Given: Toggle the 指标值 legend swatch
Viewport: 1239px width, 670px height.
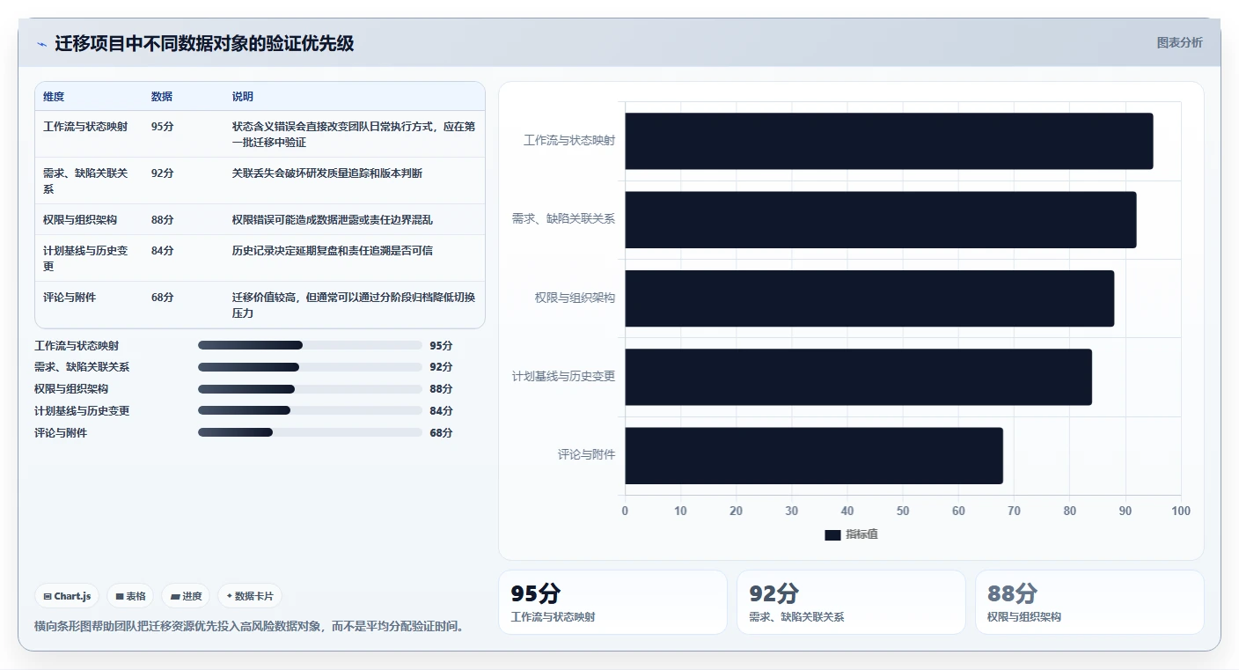Looking at the screenshot, I should tap(832, 534).
